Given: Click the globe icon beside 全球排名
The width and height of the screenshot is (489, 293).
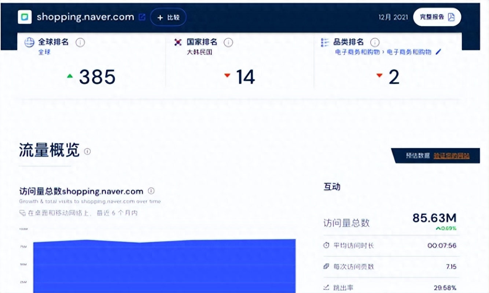Looking at the screenshot, I should [29, 42].
